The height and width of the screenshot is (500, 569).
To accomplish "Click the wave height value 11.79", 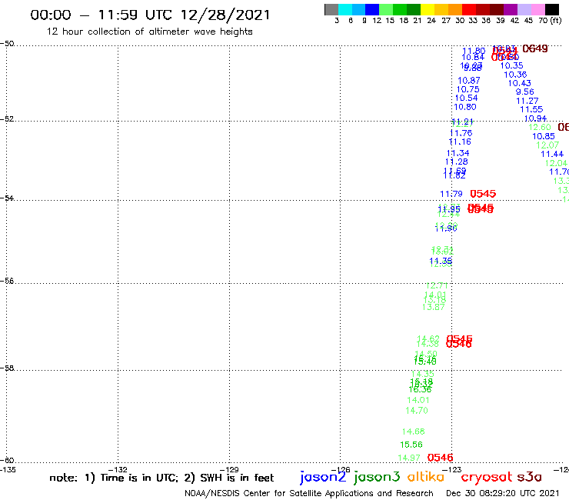I will click(x=451, y=195).
